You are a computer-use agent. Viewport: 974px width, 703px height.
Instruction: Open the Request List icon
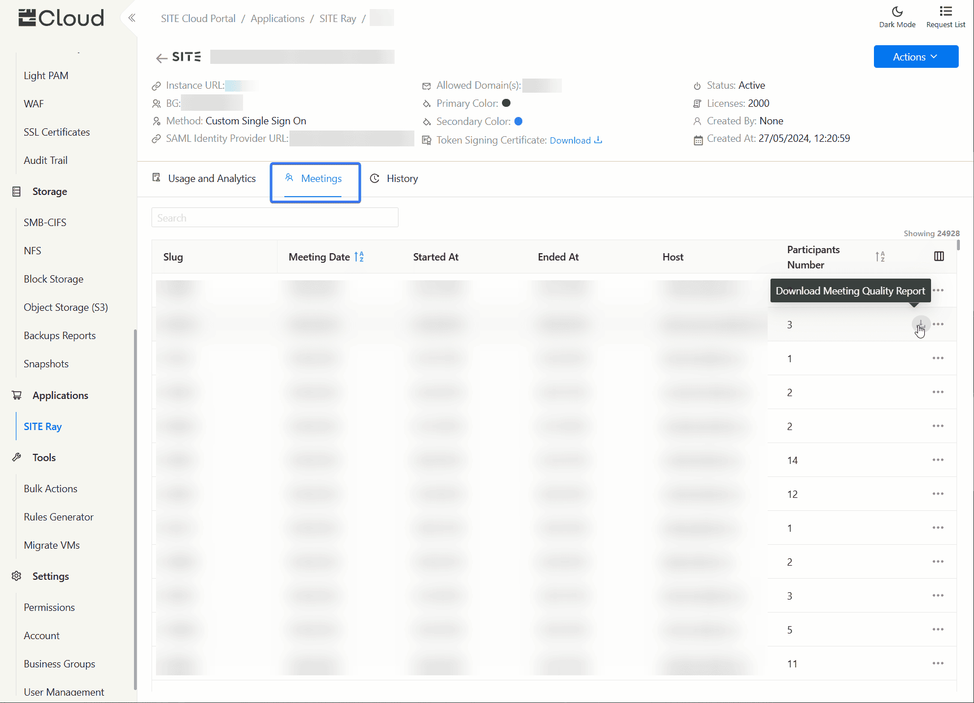point(945,17)
